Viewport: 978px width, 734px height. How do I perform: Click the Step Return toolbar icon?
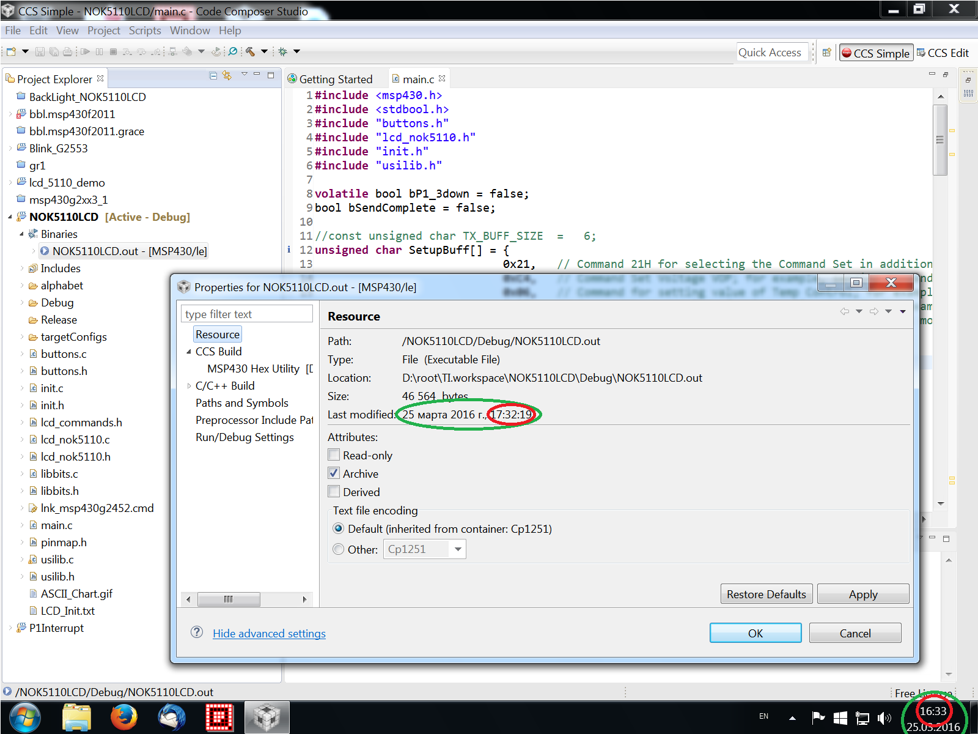click(x=156, y=52)
